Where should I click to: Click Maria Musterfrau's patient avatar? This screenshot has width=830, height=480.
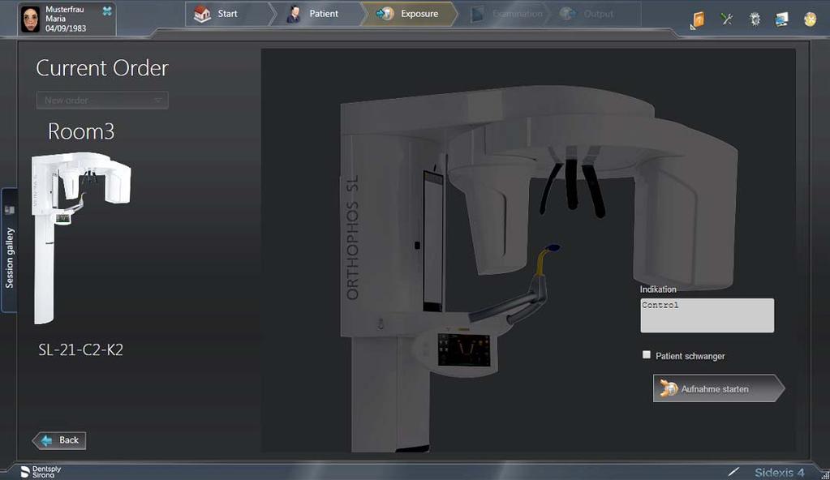click(31, 19)
